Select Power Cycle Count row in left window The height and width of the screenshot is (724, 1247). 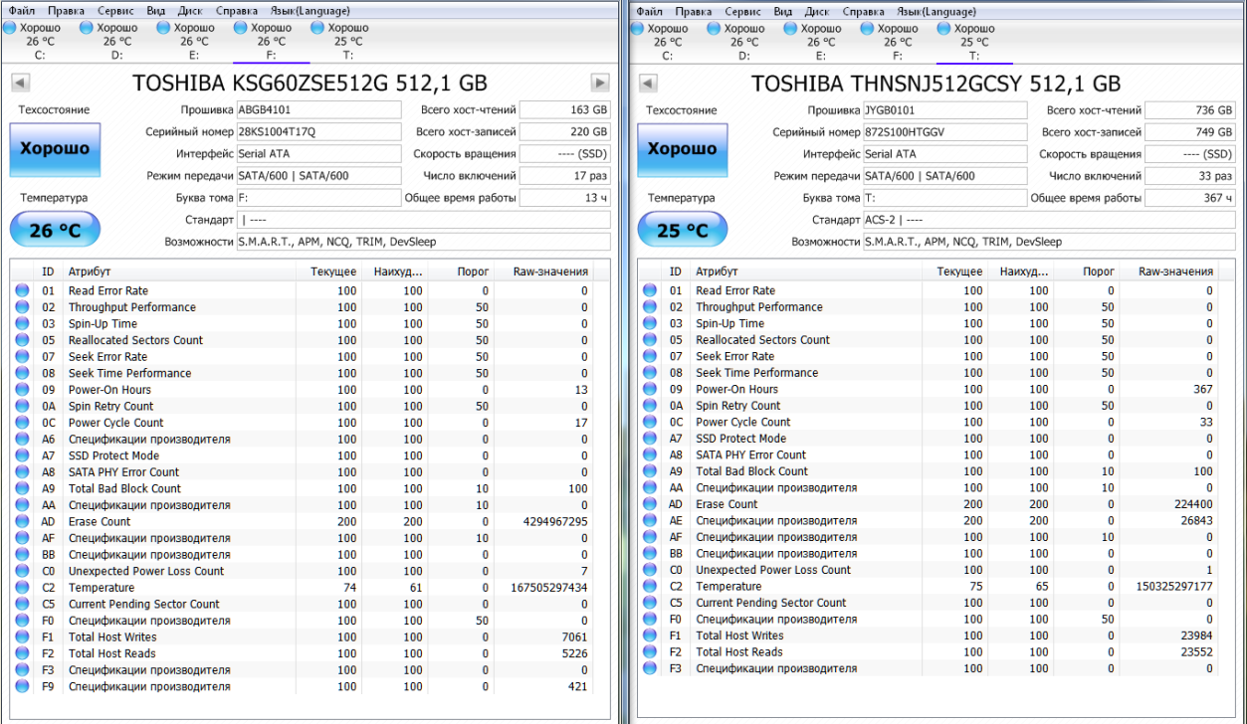(310, 423)
